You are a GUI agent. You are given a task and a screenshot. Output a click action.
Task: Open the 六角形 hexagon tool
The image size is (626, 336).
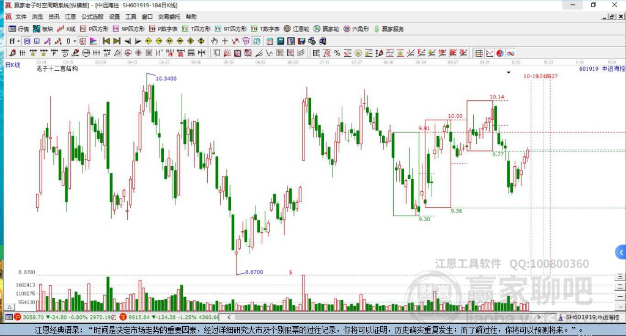click(x=356, y=29)
